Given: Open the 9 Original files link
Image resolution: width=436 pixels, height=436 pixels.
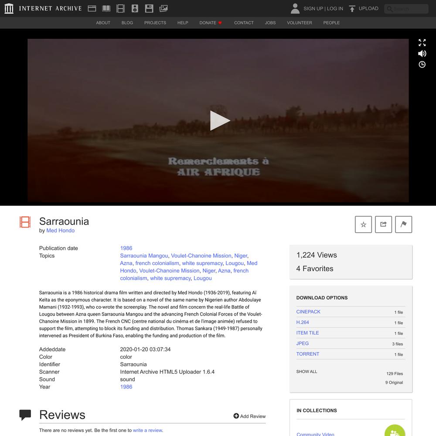Looking at the screenshot, I should (394, 382).
